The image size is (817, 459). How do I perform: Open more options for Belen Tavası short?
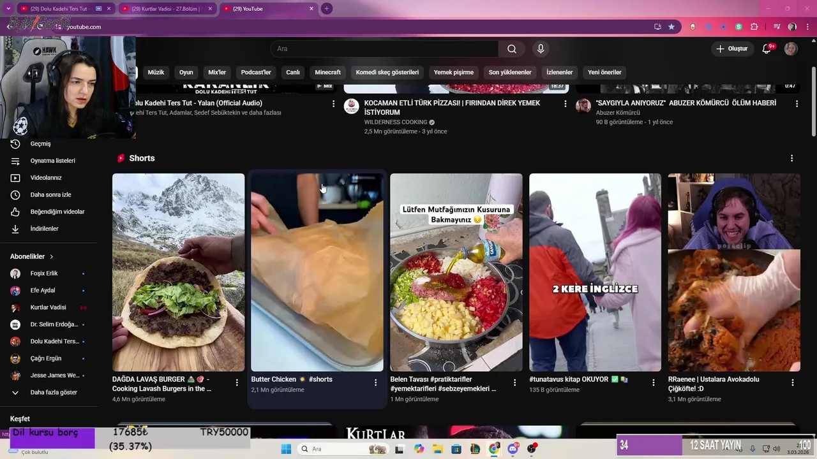click(x=515, y=382)
